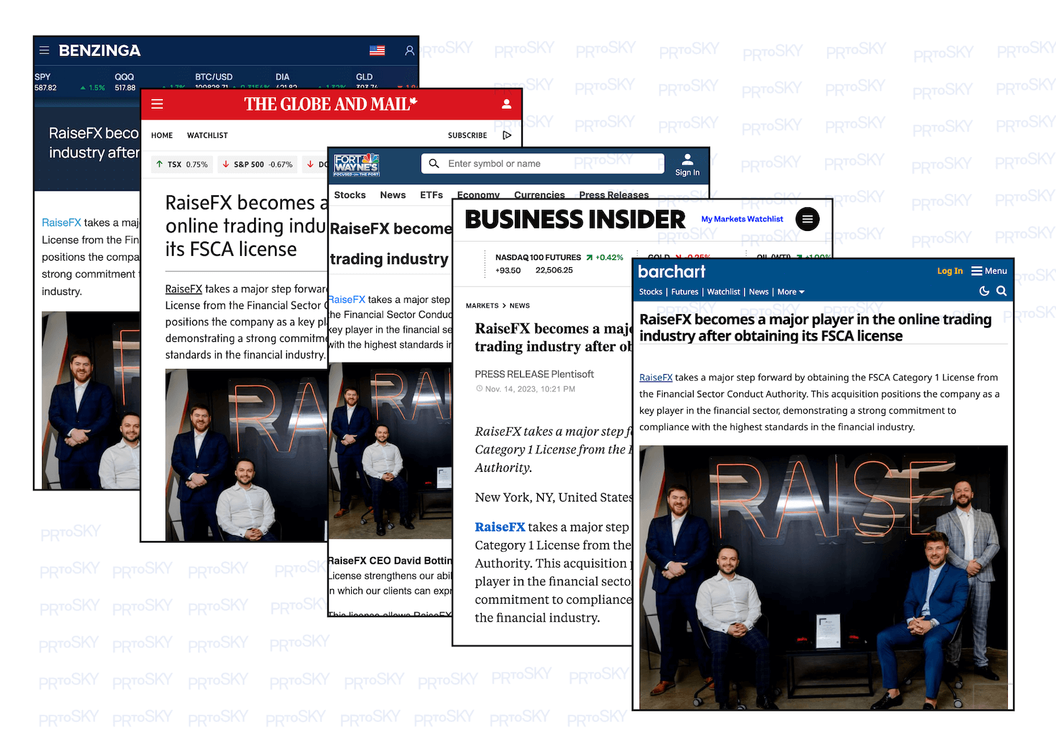The height and width of the screenshot is (753, 1056).
Task: Click PRESS RELEASE Plentisoft byline
Action: tap(534, 374)
